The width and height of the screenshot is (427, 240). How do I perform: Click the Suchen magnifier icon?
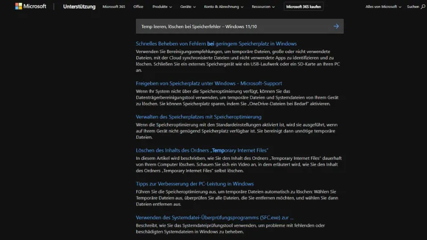click(423, 6)
